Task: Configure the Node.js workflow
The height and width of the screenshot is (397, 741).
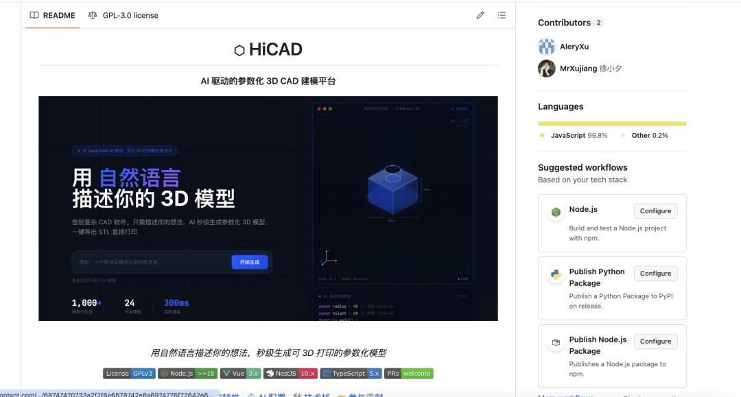Action: pyautogui.click(x=655, y=211)
